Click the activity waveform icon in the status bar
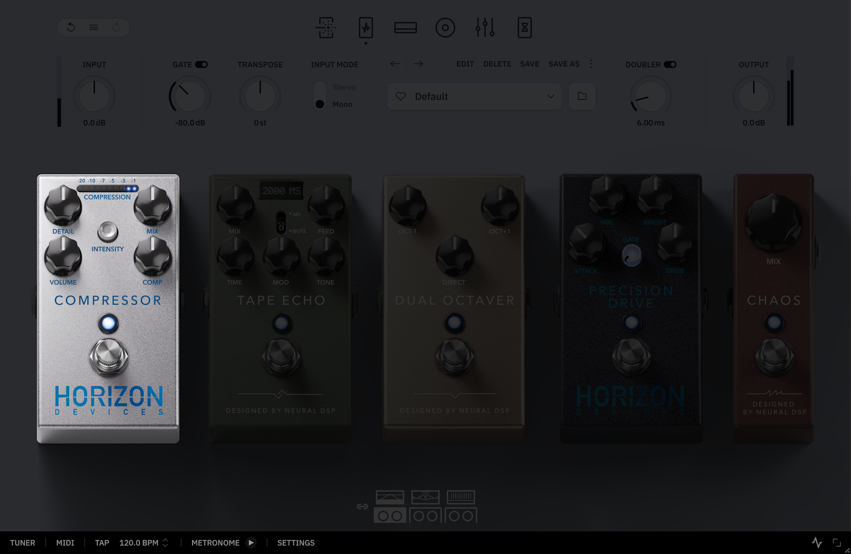The height and width of the screenshot is (554, 851). coord(817,542)
